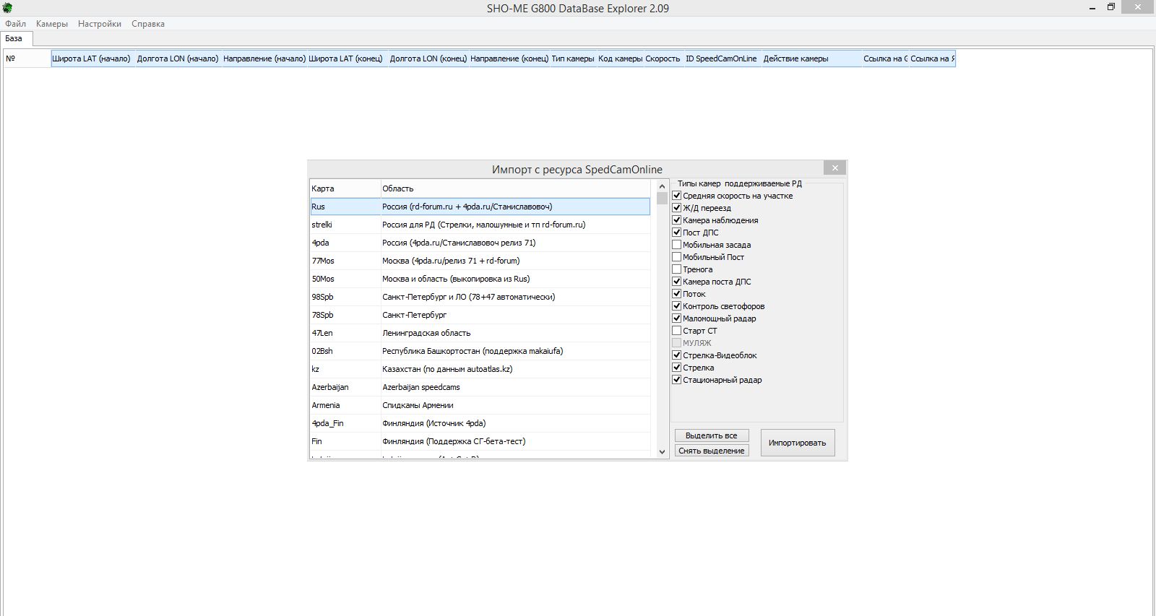Click Широта LAT (конец) column header

[348, 58]
